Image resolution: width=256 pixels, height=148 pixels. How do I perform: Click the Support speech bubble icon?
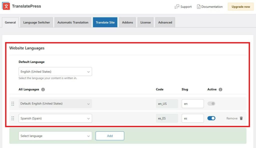tap(177, 7)
